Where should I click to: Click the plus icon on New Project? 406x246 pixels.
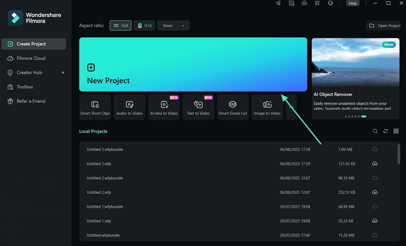point(91,68)
